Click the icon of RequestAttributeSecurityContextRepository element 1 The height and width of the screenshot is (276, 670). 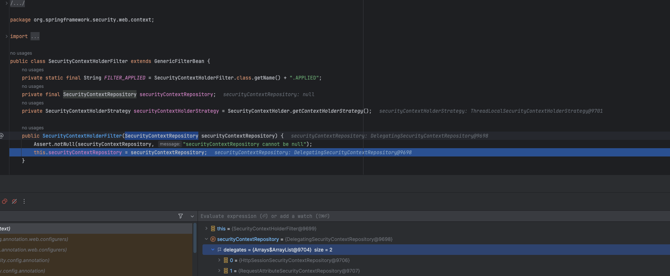pos(226,271)
